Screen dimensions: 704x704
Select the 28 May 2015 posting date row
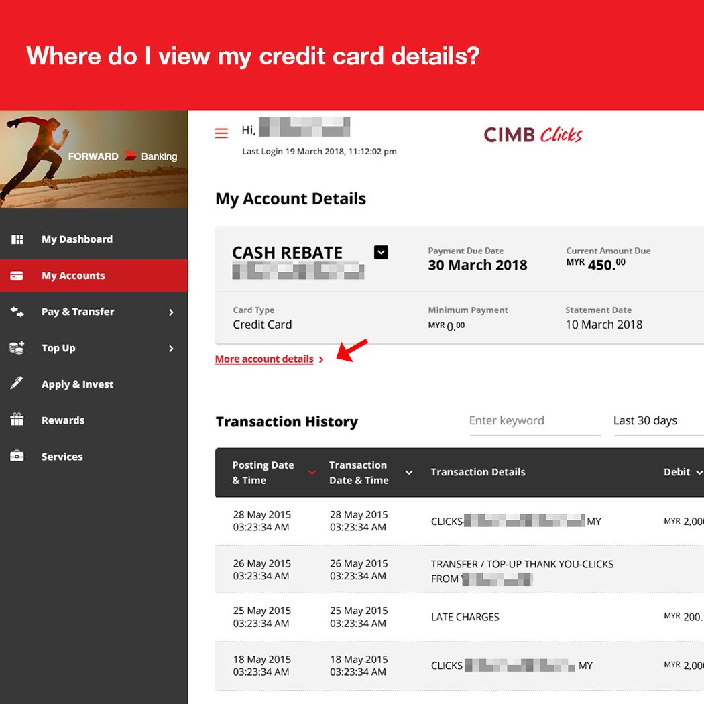click(261, 521)
